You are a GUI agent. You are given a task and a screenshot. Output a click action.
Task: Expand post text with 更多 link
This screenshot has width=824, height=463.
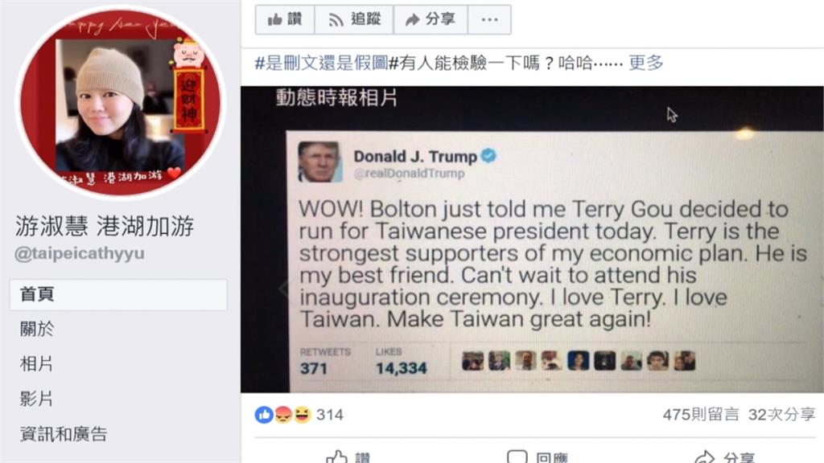click(x=646, y=63)
